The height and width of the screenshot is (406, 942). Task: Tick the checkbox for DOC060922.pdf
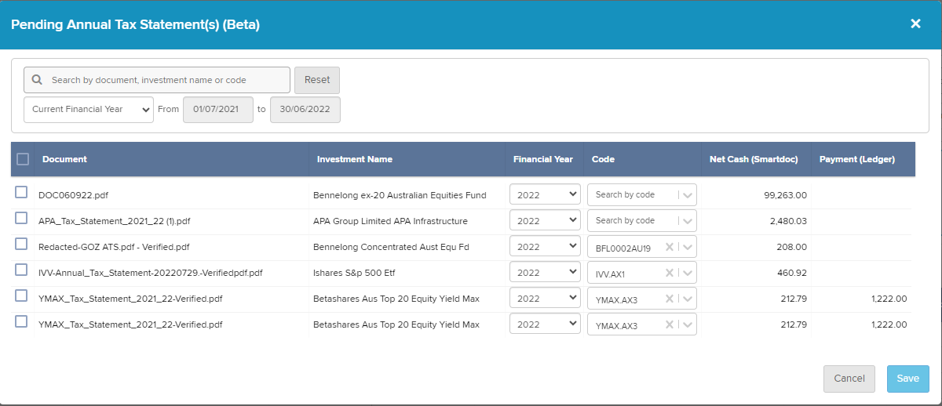click(21, 193)
